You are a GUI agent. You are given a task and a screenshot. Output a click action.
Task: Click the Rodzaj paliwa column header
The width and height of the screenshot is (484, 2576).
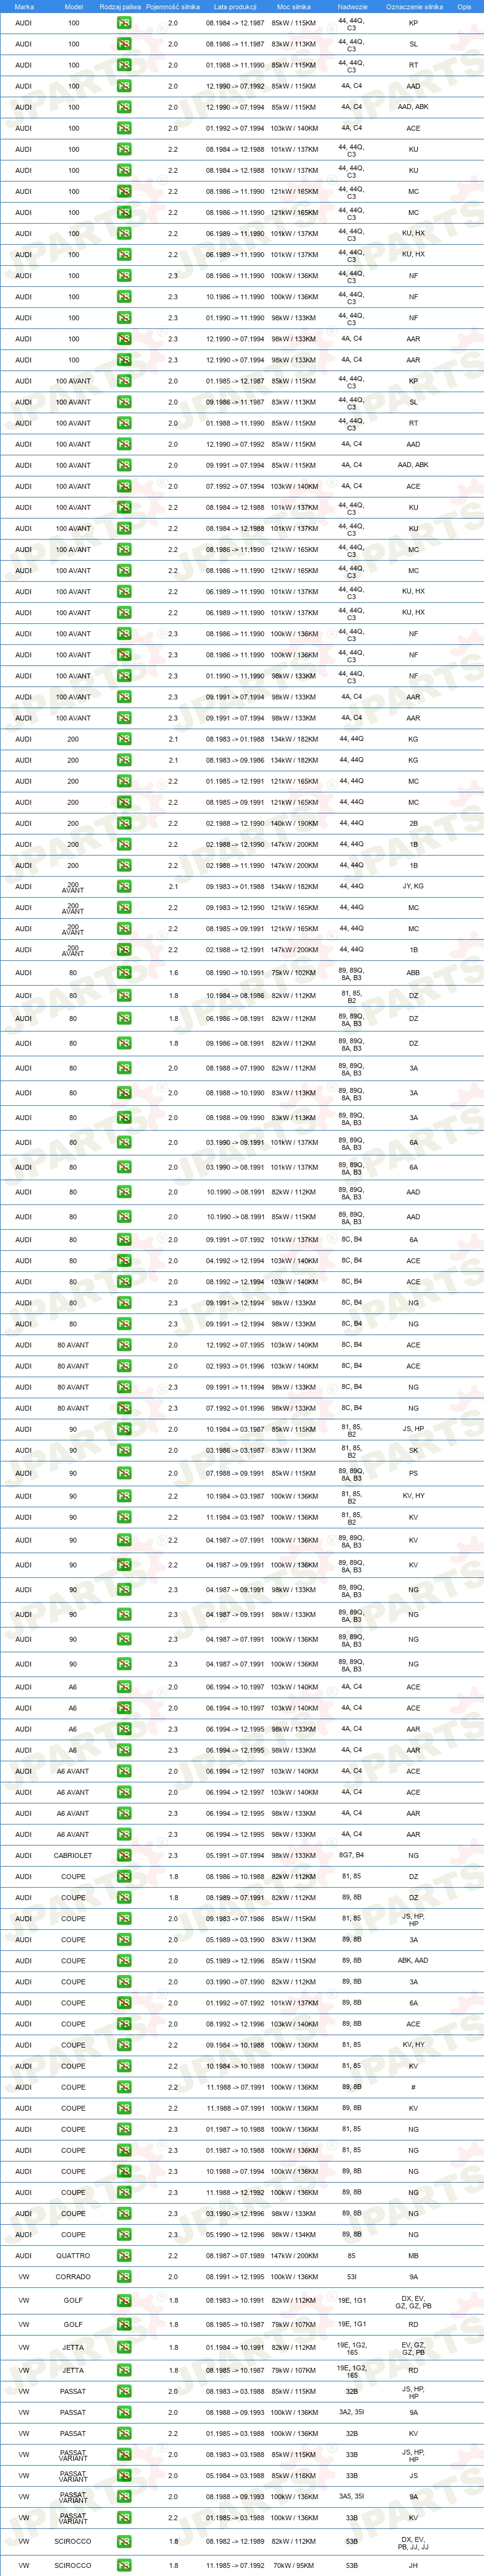pos(120,6)
